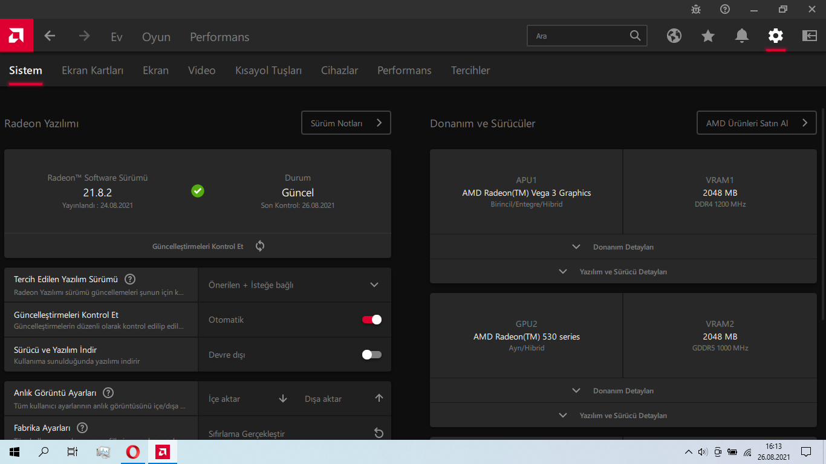826x464 pixels.
Task: Click the sidebar panel toggle icon
Action: coord(809,36)
